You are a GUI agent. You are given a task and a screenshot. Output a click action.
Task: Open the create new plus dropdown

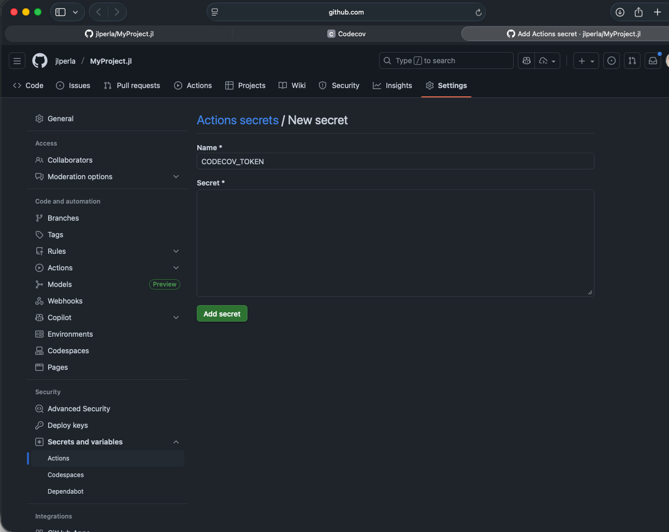586,61
